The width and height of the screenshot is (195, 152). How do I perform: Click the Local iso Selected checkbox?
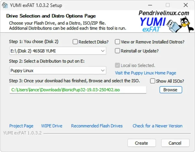pyautogui.click(x=117, y=65)
